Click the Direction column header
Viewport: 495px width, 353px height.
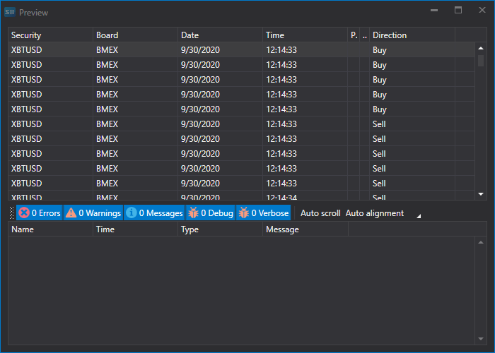(x=412, y=35)
